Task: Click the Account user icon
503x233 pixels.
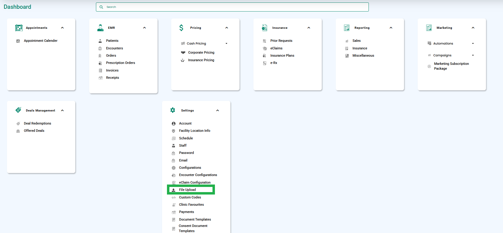Action: pyautogui.click(x=174, y=124)
